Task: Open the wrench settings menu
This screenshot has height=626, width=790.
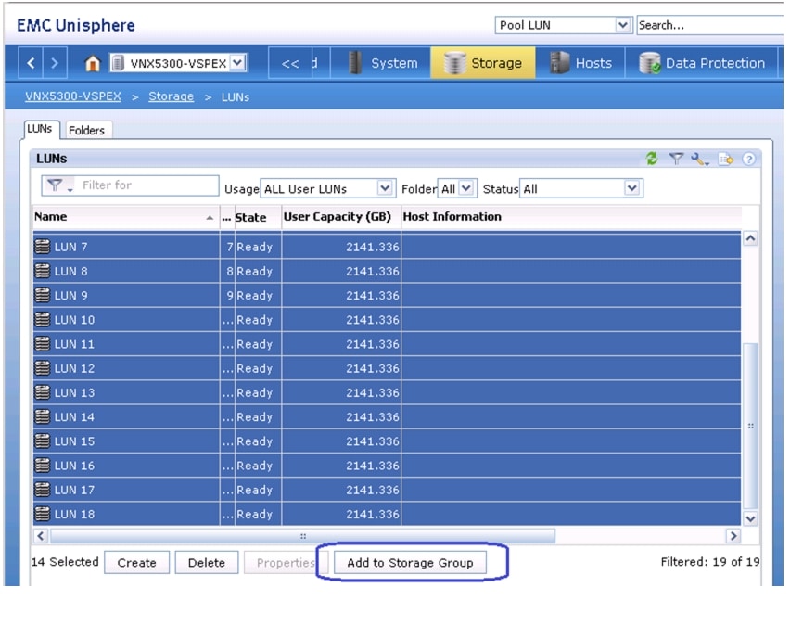Action: [700, 160]
